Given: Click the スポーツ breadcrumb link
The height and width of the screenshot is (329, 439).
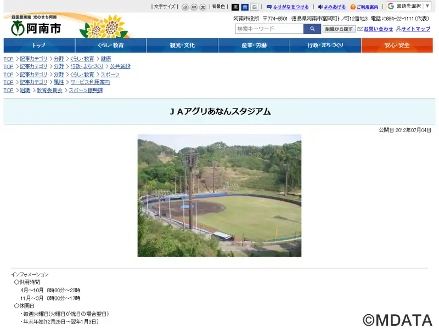Looking at the screenshot, I should (x=110, y=75).
